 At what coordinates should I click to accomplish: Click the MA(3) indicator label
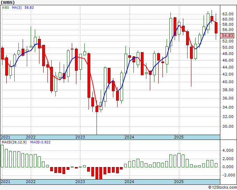point(17,8)
